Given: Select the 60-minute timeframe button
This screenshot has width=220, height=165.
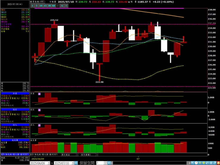Looking at the screenshot, I should point(54,6).
